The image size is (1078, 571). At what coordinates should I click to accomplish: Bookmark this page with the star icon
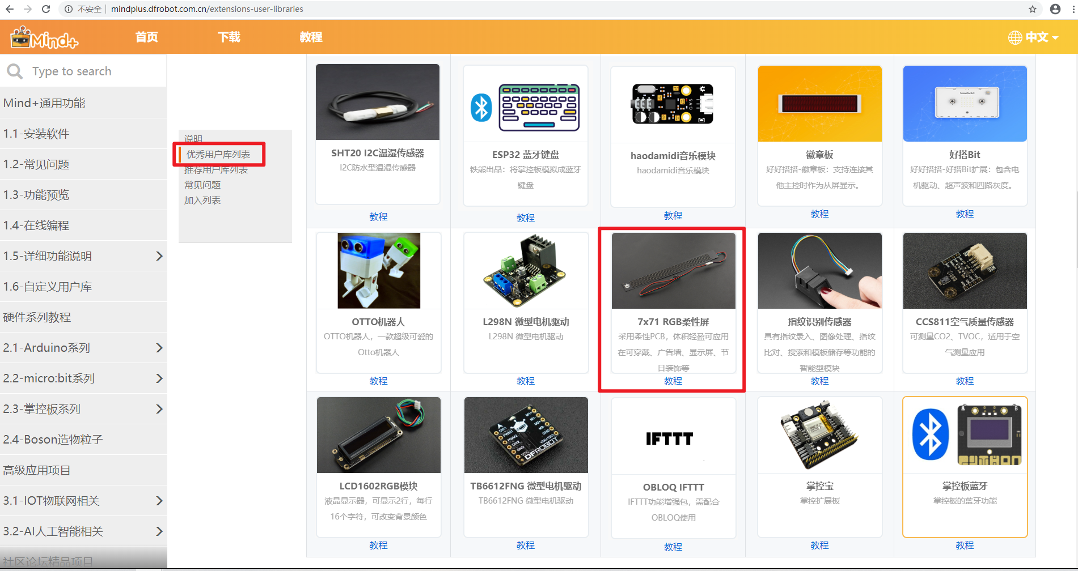[1033, 9]
